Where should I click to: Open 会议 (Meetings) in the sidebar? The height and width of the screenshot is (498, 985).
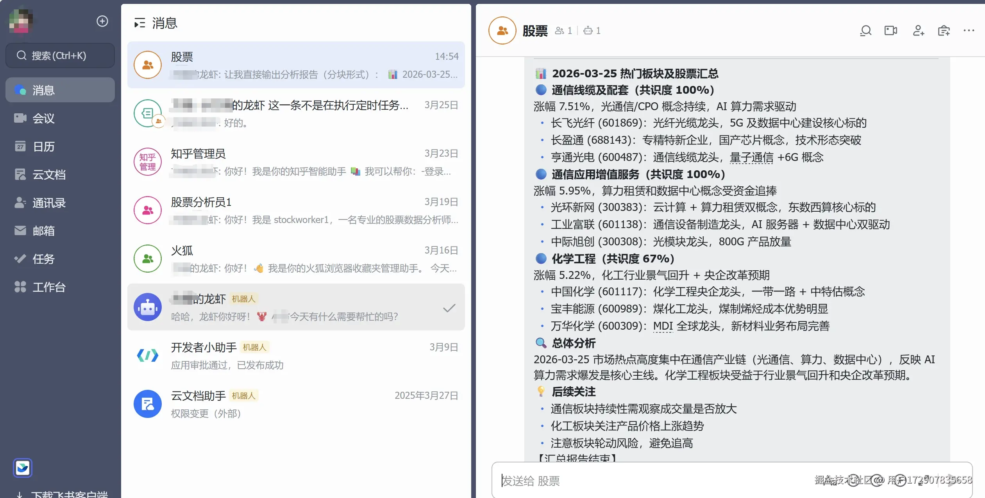click(44, 118)
